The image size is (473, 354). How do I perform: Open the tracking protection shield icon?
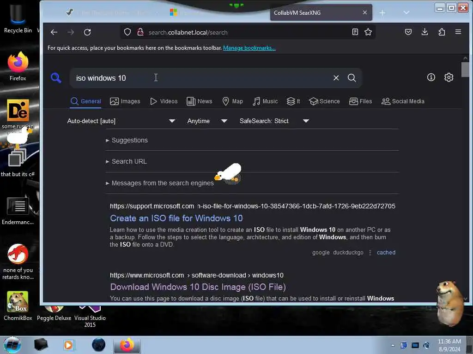pyautogui.click(x=127, y=32)
